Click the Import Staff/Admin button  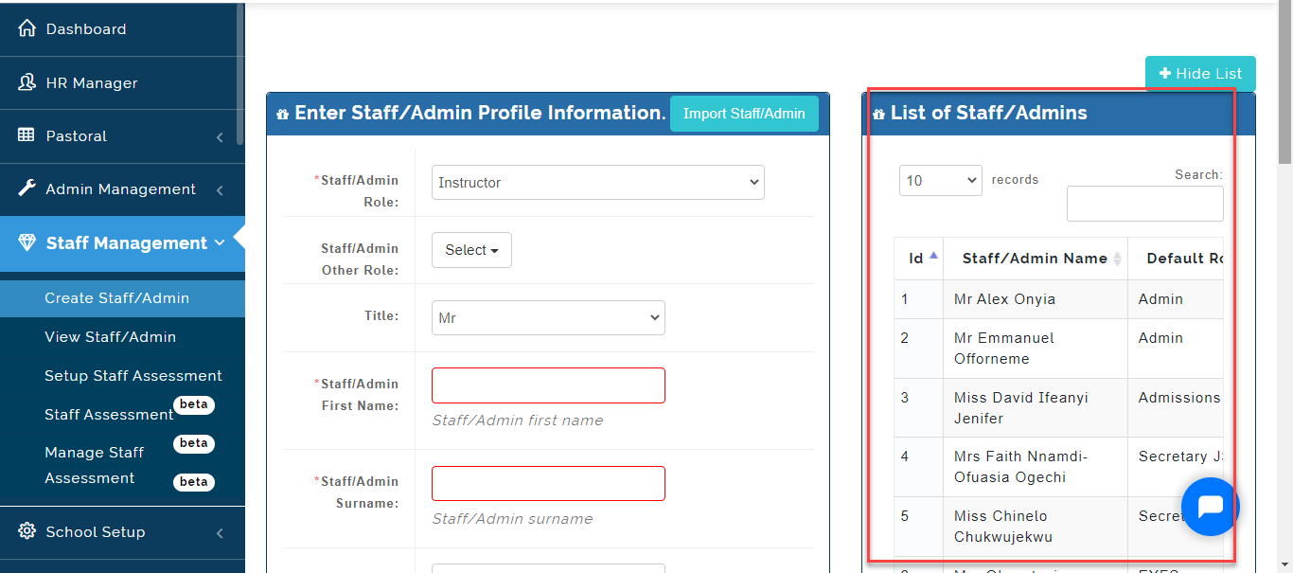pos(744,114)
